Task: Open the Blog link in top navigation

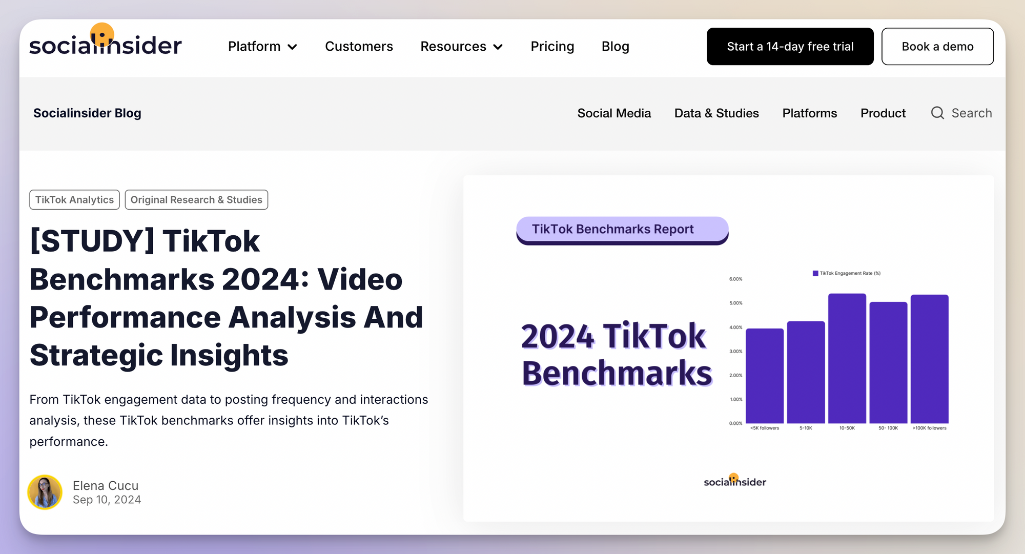Action: [x=615, y=47]
